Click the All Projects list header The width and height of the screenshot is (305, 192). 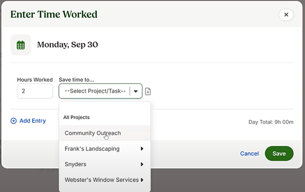(x=77, y=117)
